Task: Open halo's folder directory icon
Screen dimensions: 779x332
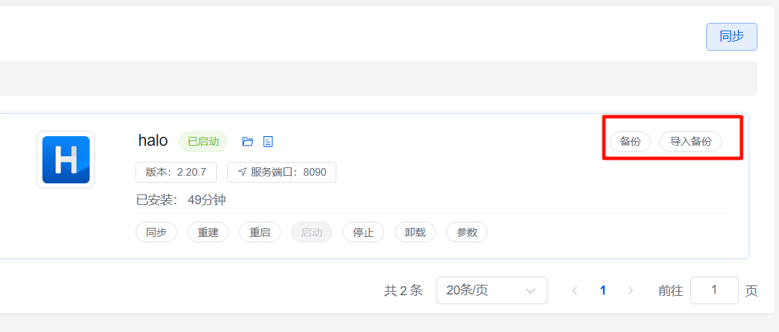Action: (247, 142)
